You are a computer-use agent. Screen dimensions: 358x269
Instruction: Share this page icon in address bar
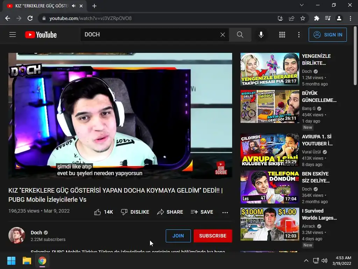pyautogui.click(x=292, y=18)
